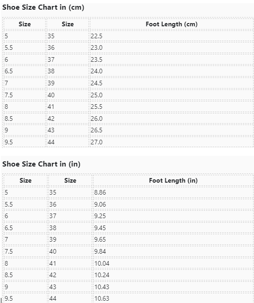Select the 10.24 inch foot length cell
254x303 pixels.
[x=173, y=275]
